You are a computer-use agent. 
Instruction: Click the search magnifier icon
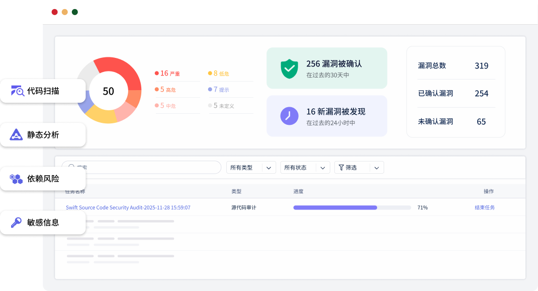point(71,168)
